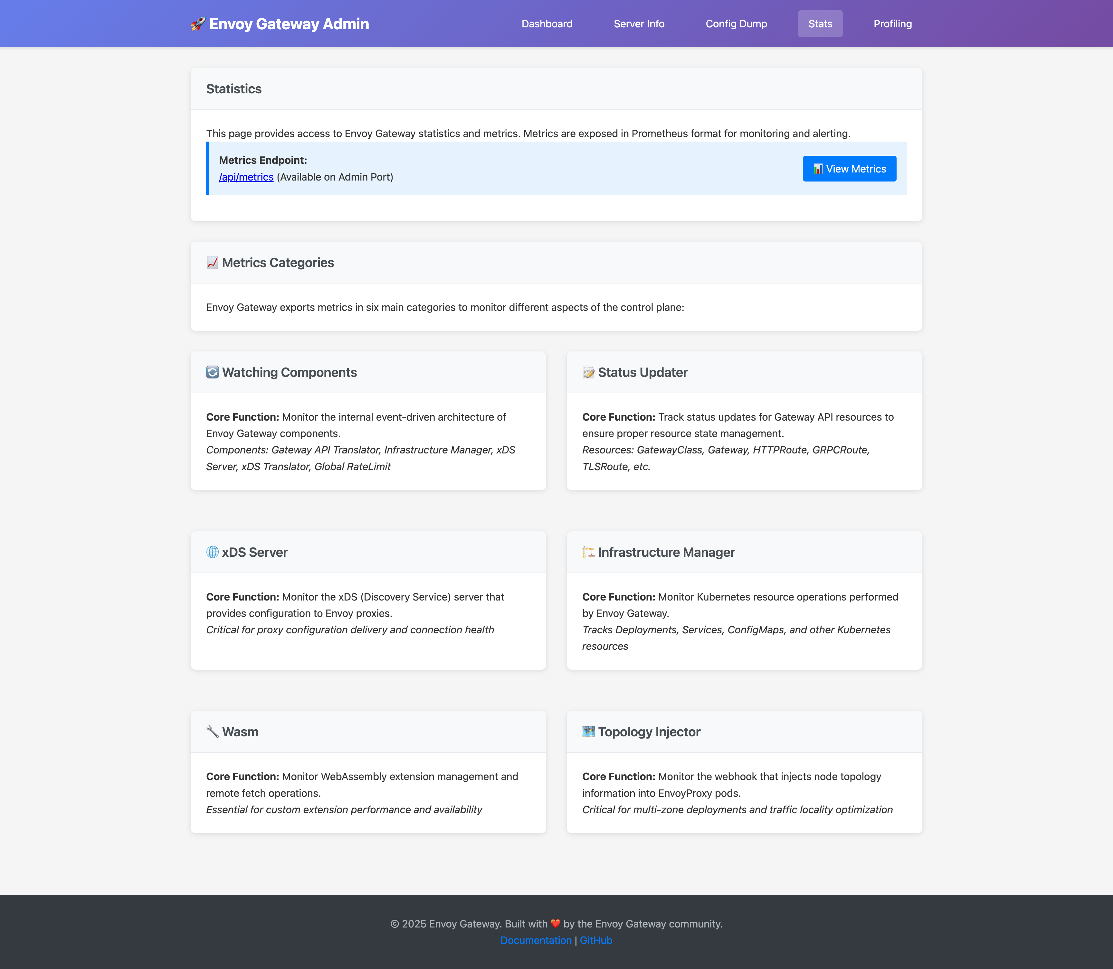Click the globe icon on xDS Server card
1113x969 pixels.
point(212,552)
